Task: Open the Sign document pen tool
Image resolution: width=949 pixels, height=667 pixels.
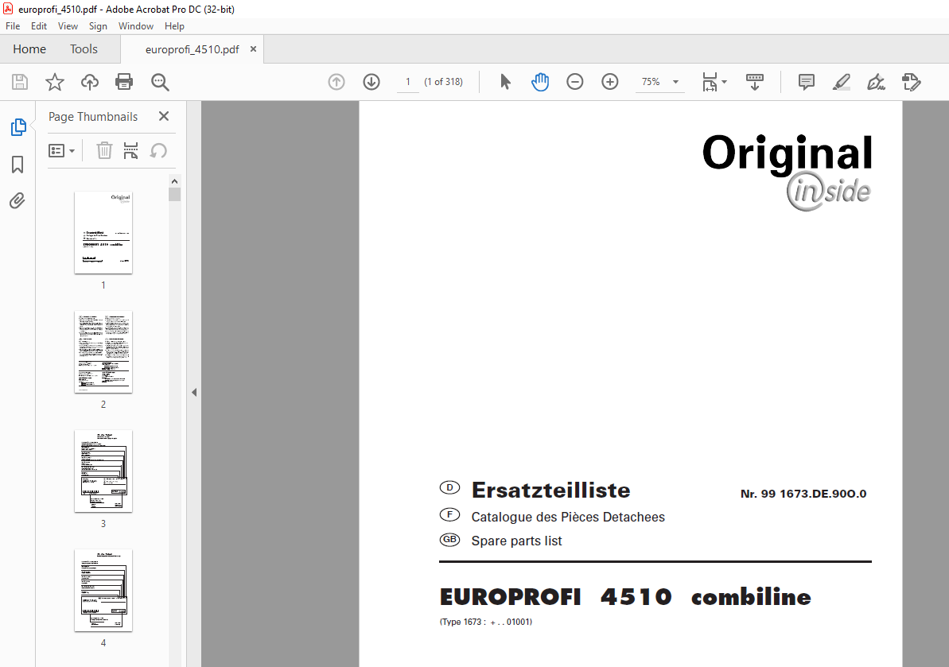Action: pyautogui.click(x=876, y=82)
